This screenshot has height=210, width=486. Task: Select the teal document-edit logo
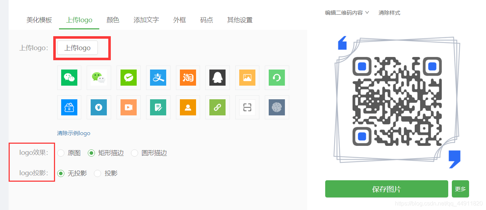click(158, 107)
